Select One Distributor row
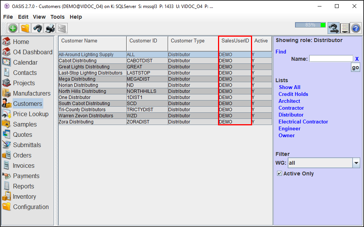Screen dimensions: 364x227 [165, 97]
